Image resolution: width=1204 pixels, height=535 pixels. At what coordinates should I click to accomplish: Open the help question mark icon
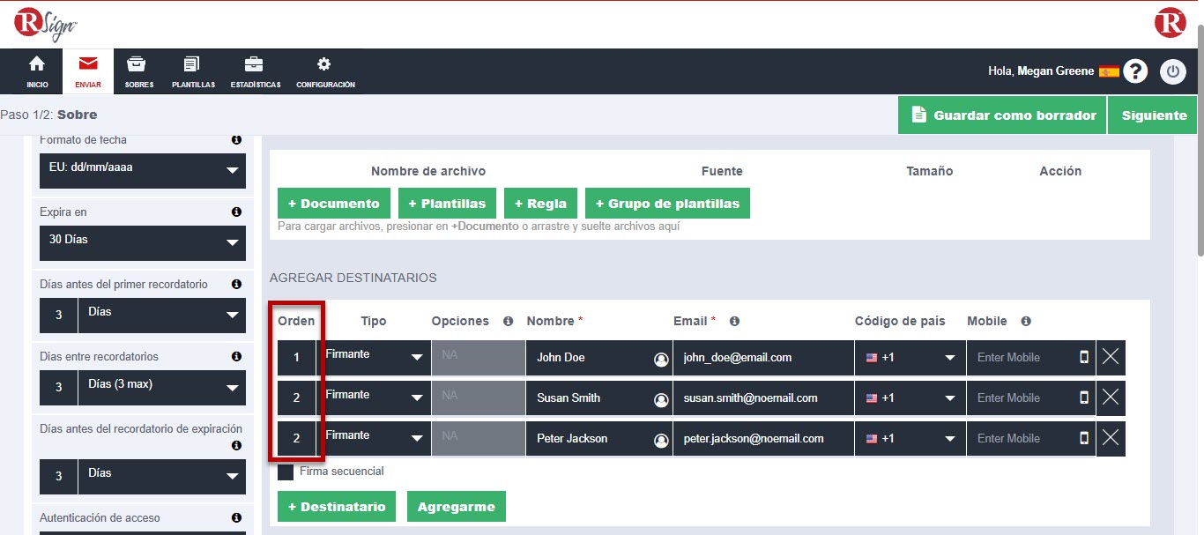point(1136,71)
